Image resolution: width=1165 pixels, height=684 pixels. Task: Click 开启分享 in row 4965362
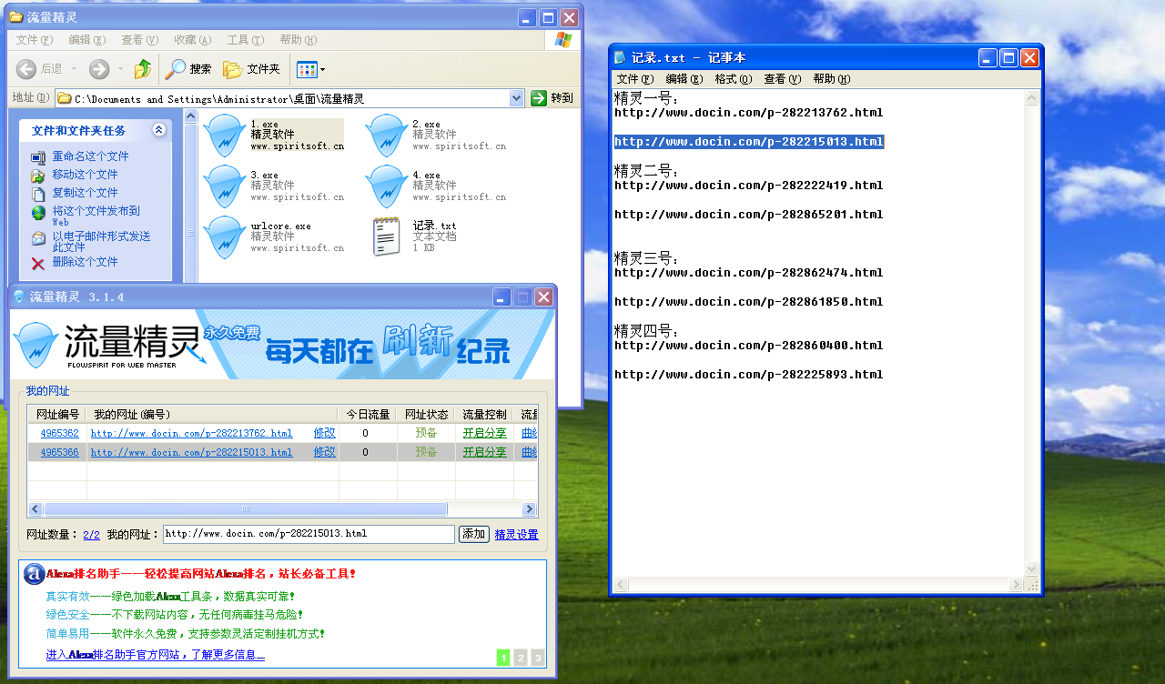tap(484, 433)
